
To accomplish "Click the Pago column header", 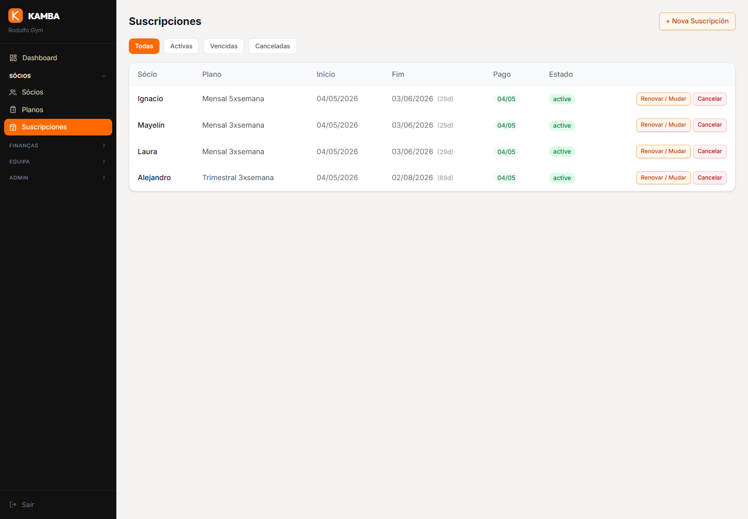I will (502, 75).
